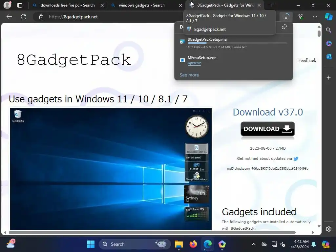Open Microsoft 365 sidebar icon
This screenshot has height=252, width=336.
[x=329, y=44]
